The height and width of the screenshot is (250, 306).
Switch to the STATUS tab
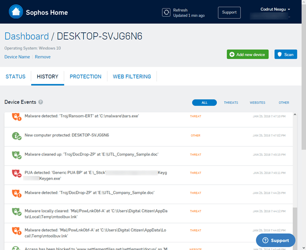(x=15, y=77)
